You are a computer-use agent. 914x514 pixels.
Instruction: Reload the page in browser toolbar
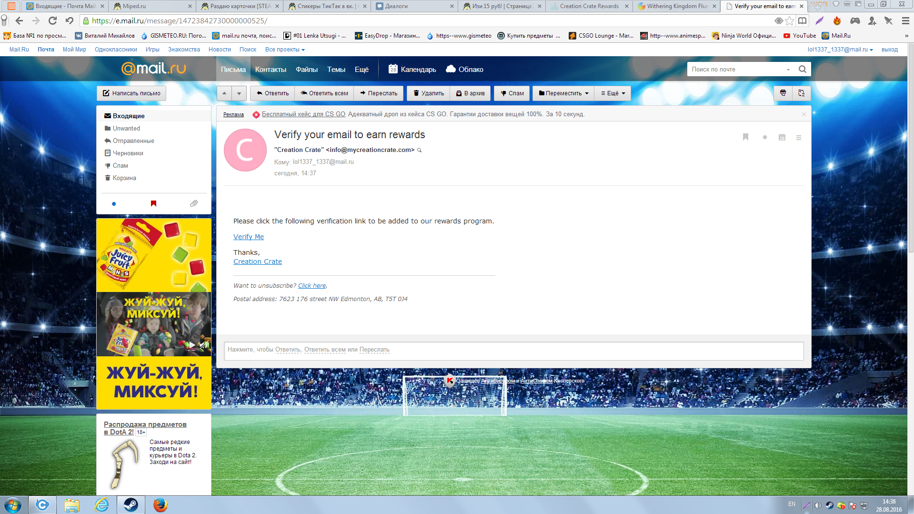point(53,21)
